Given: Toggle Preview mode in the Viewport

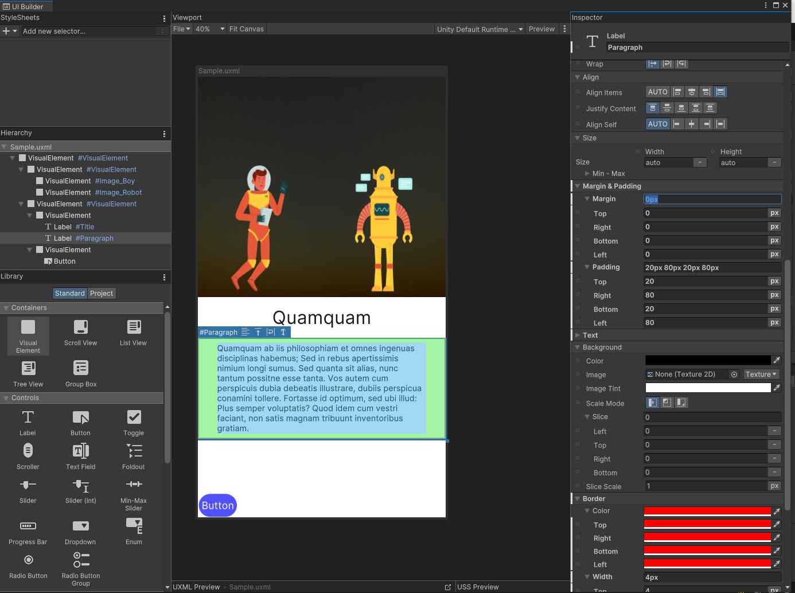Looking at the screenshot, I should (x=541, y=29).
